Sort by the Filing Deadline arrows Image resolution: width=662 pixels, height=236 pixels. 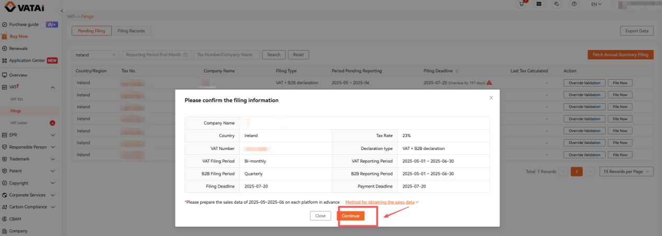(x=457, y=71)
